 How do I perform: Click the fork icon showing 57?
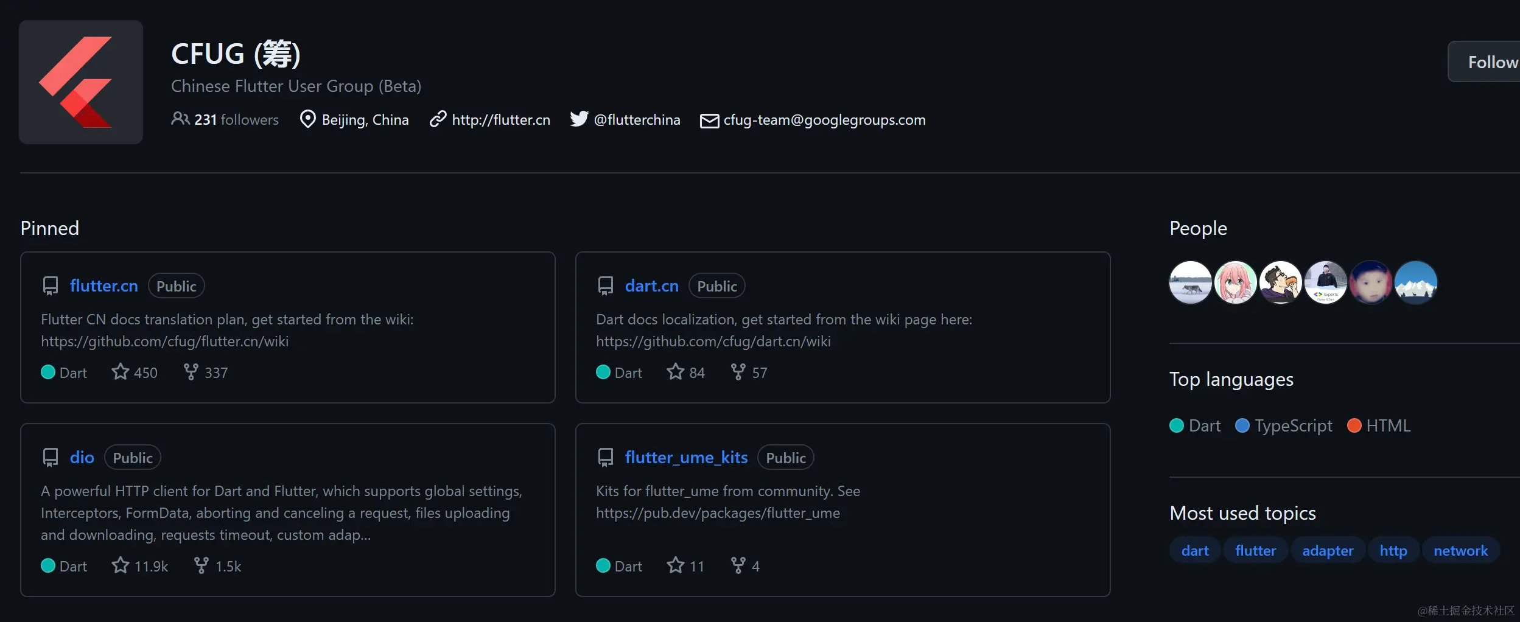[738, 371]
